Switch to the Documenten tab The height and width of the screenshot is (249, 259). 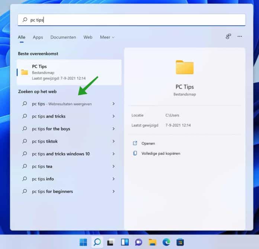tap(63, 37)
